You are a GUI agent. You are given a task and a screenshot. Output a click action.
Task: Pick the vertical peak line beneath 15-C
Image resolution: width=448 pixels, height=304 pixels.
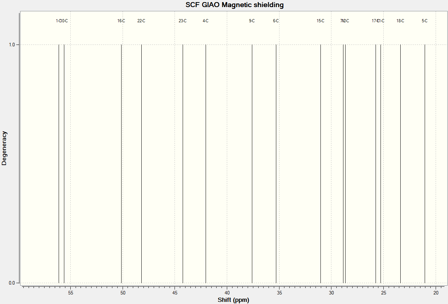coord(320,164)
